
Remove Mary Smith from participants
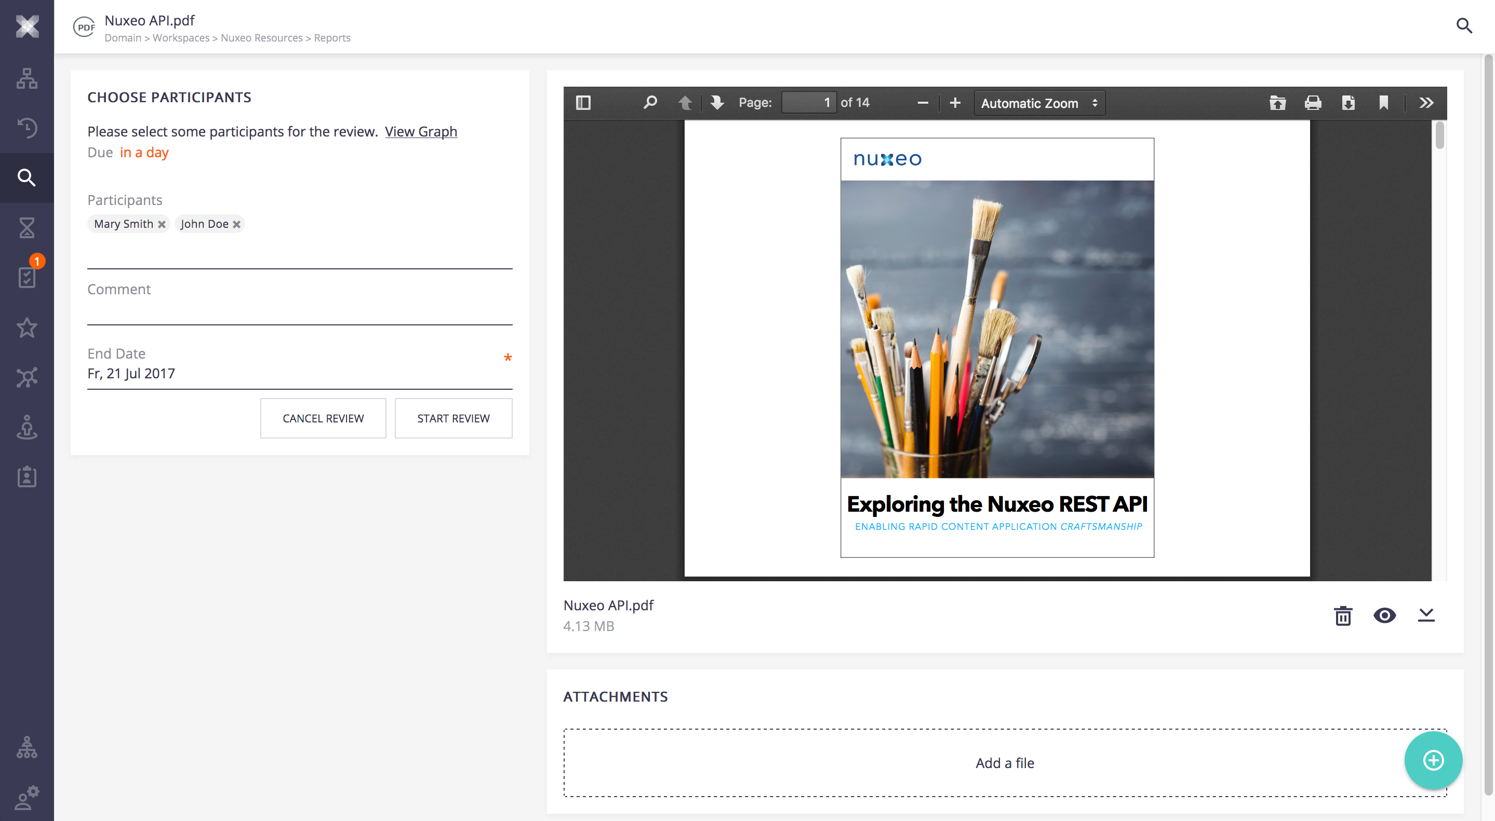tap(162, 224)
